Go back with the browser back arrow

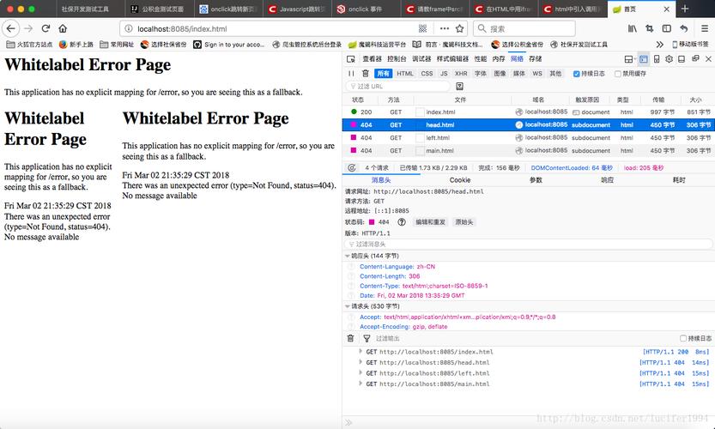tap(11, 28)
